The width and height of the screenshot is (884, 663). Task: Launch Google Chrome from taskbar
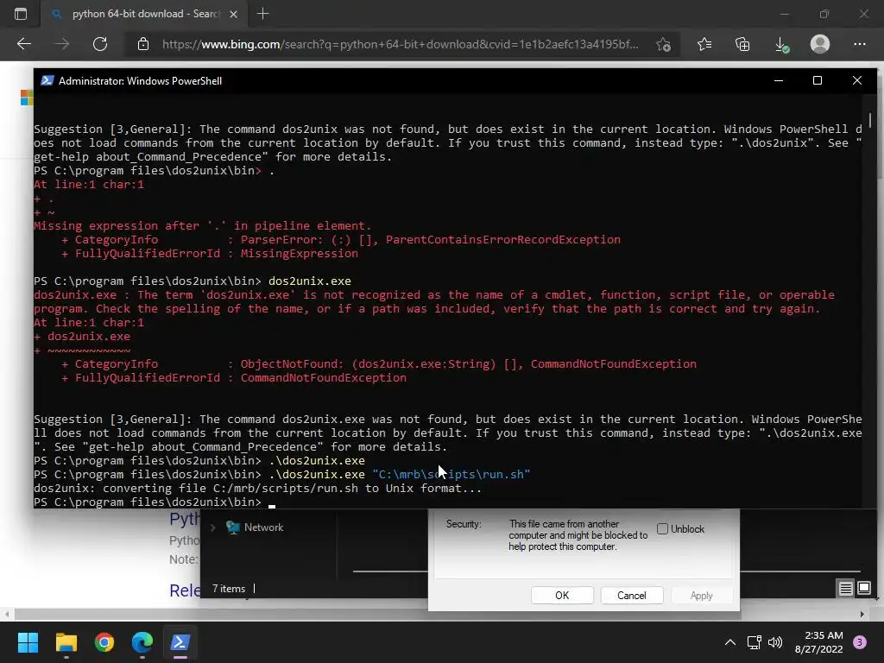[104, 642]
